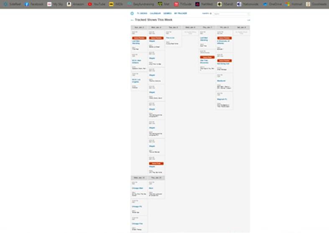Open the Facebook bookmark
Image resolution: width=329 pixels, height=233 pixels.
(x=34, y=4)
